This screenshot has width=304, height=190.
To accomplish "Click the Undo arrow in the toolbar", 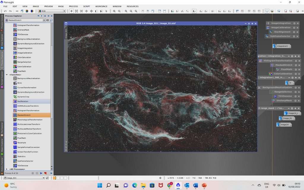I will (5, 11).
